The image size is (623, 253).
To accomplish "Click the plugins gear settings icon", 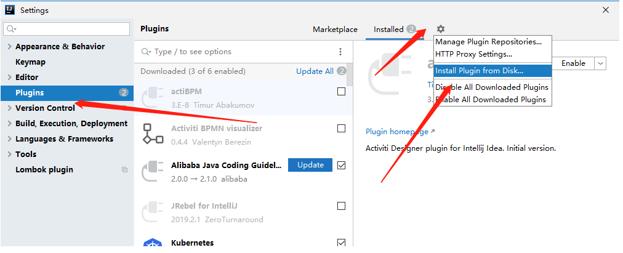I will (440, 29).
